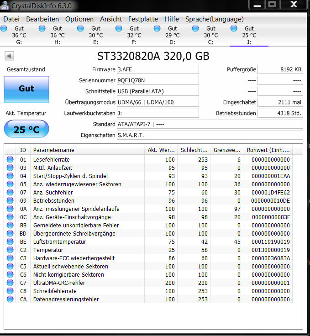This screenshot has width=310, height=336.
Task: Open the Datei menu
Action: coord(11,19)
